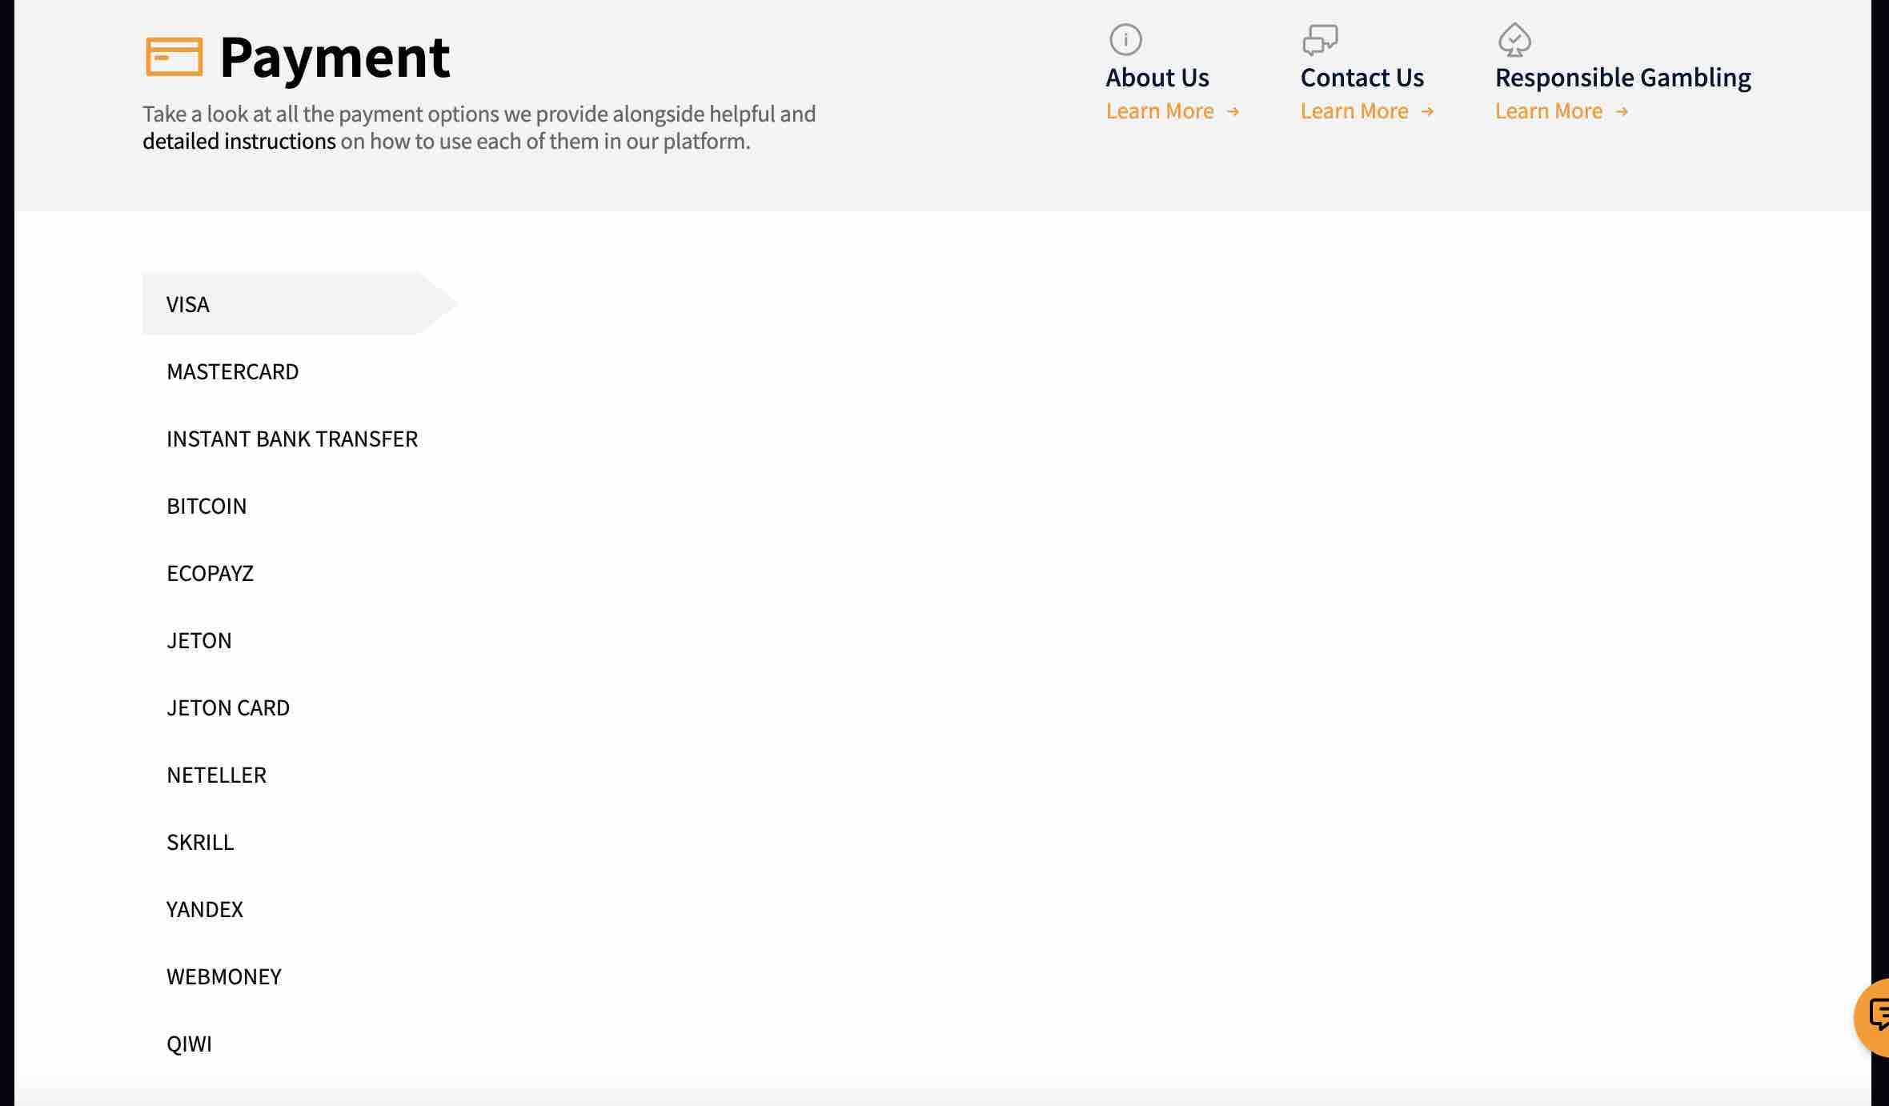Click the Payment page title

tap(335, 58)
